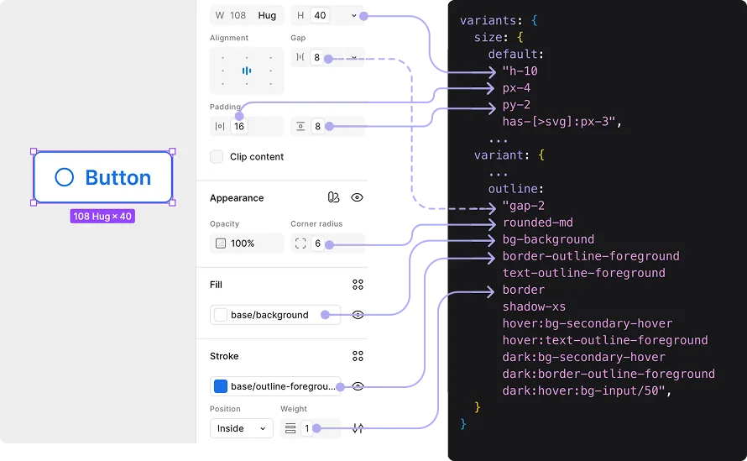Click the Gap value 8 field
The image size is (747, 461).
(x=316, y=58)
